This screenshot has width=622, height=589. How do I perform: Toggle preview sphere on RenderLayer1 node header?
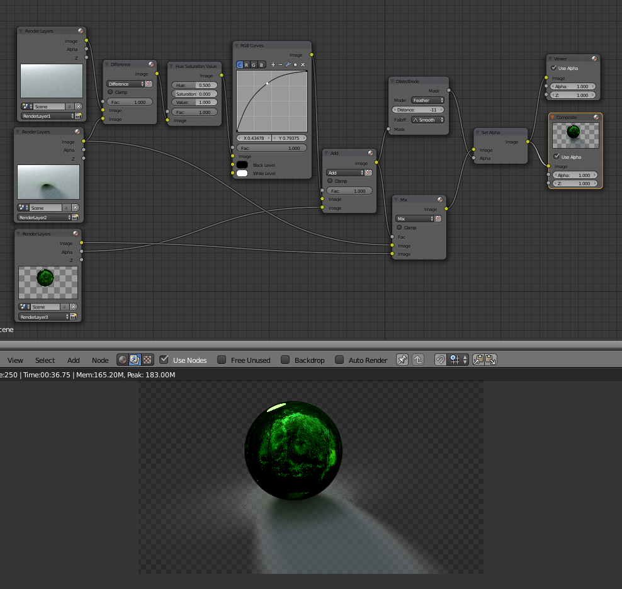pyautogui.click(x=81, y=31)
